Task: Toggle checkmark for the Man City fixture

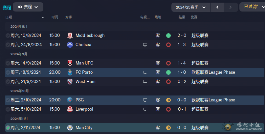Action: [x=8, y=128]
